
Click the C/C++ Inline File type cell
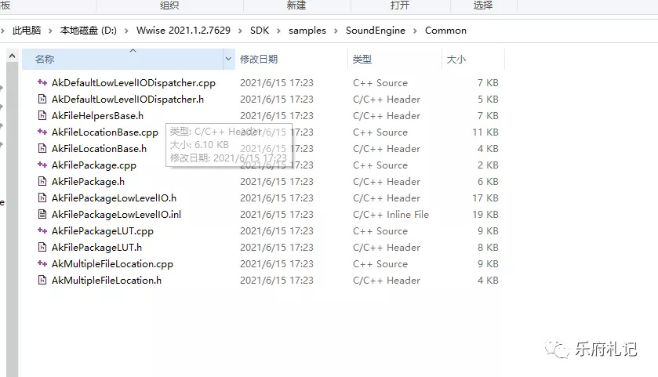click(391, 215)
